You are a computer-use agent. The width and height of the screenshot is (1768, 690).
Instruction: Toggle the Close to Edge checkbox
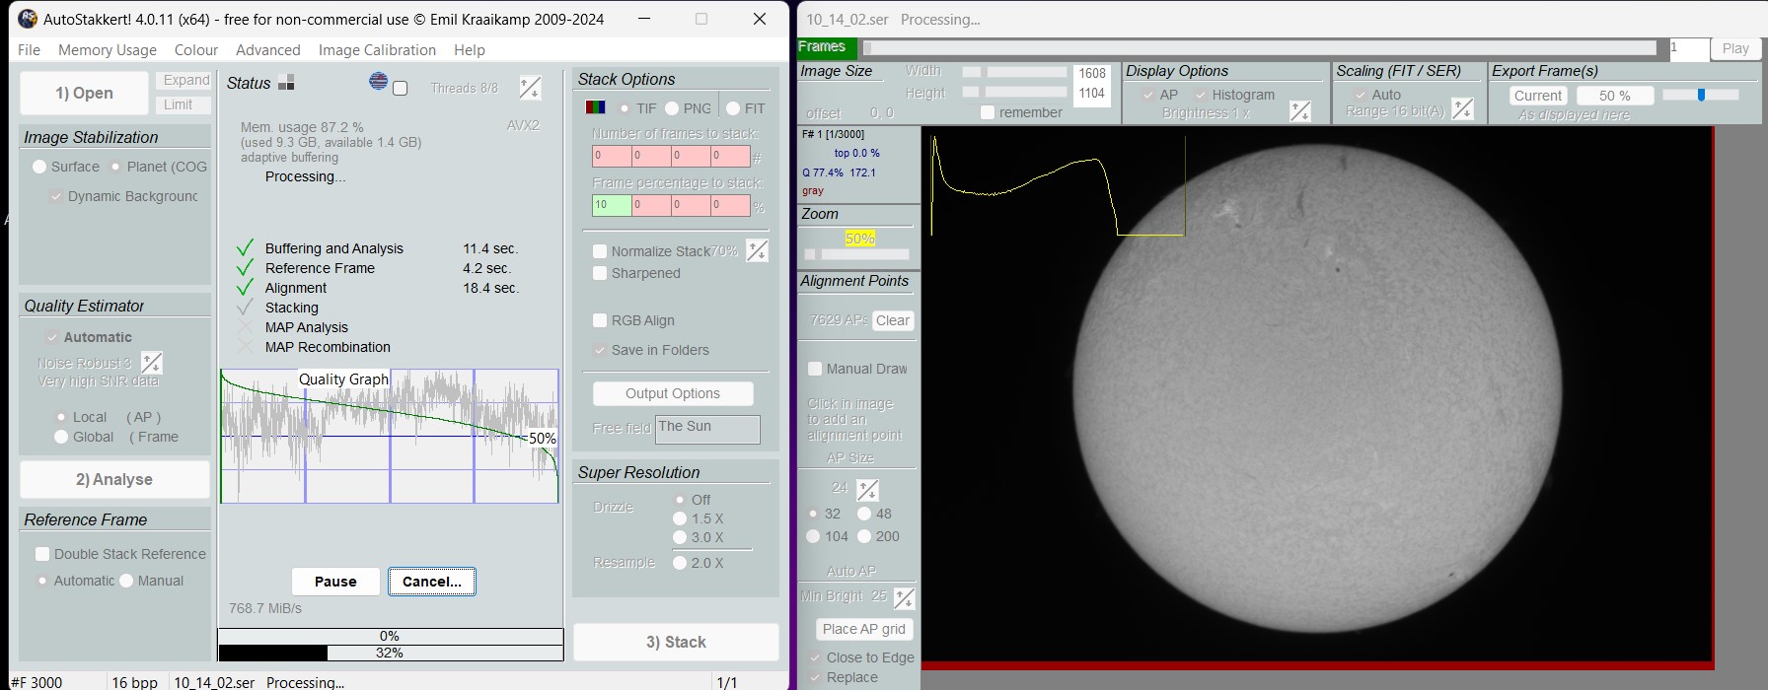coord(815,657)
